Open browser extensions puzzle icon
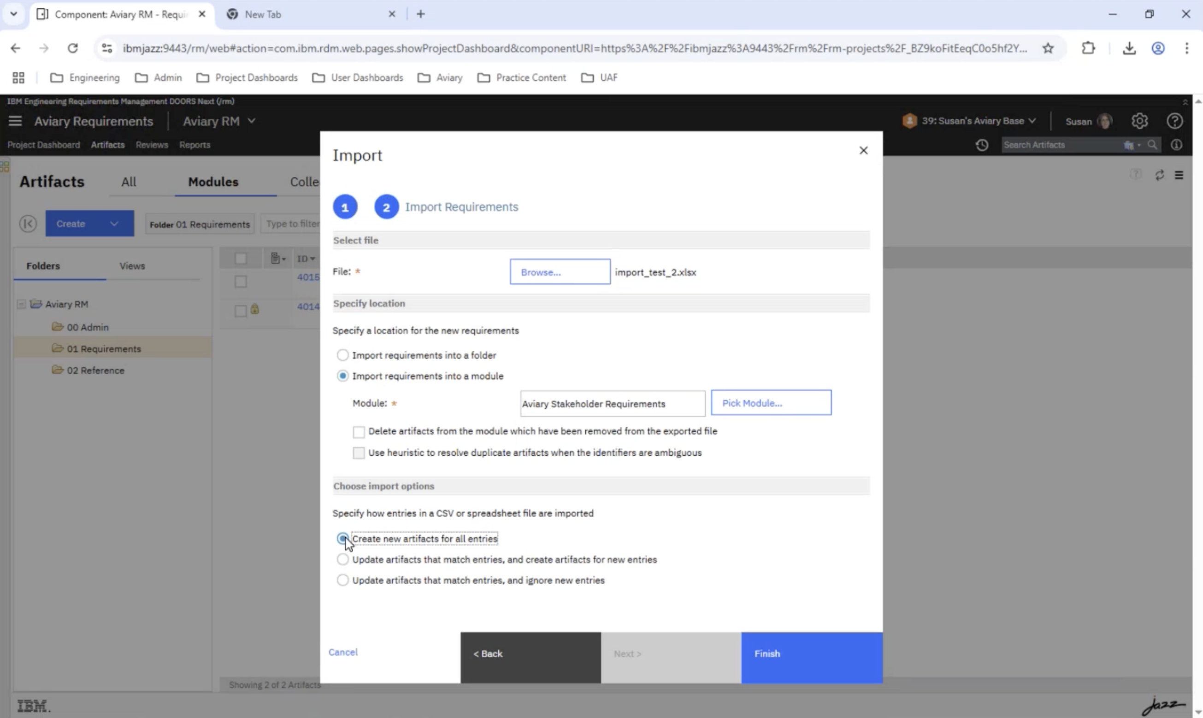The image size is (1203, 718). click(1088, 48)
